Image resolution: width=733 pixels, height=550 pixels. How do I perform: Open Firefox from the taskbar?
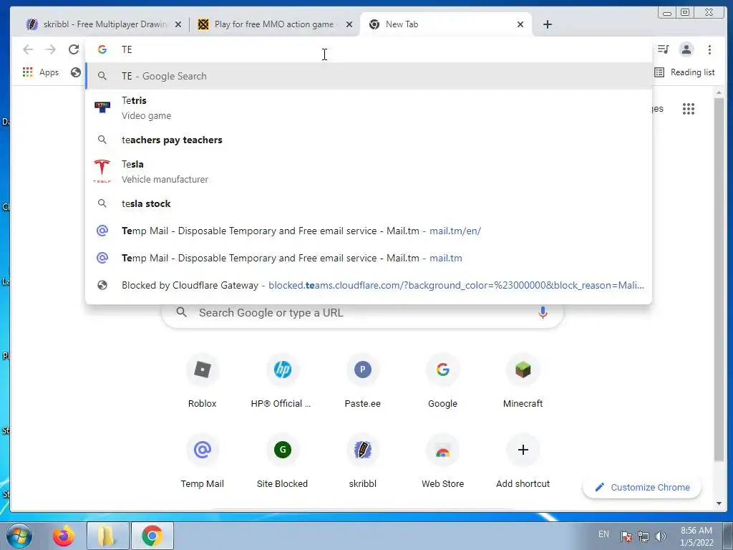64,536
